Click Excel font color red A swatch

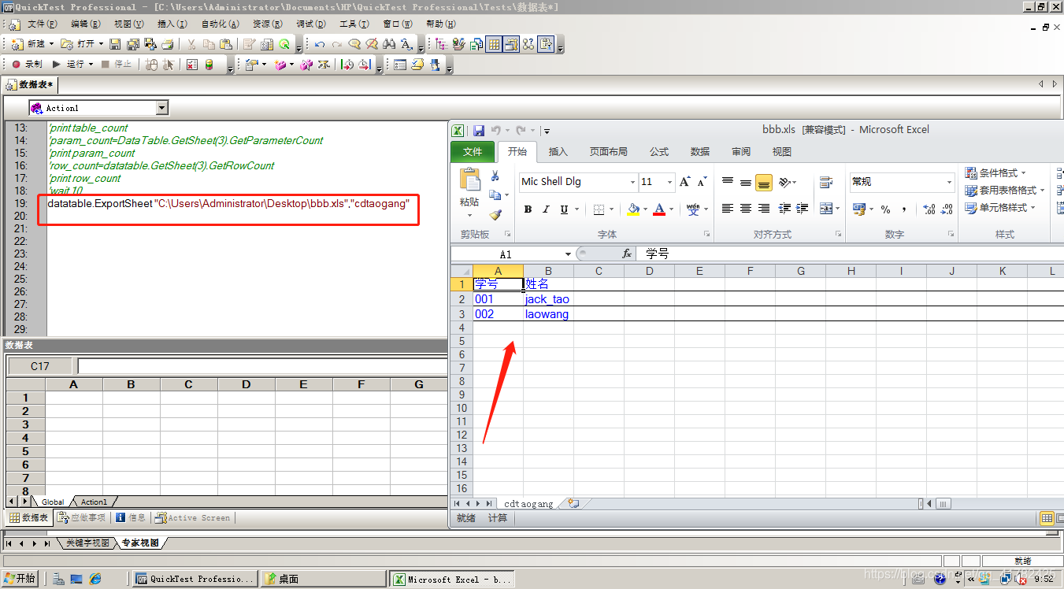coord(658,209)
